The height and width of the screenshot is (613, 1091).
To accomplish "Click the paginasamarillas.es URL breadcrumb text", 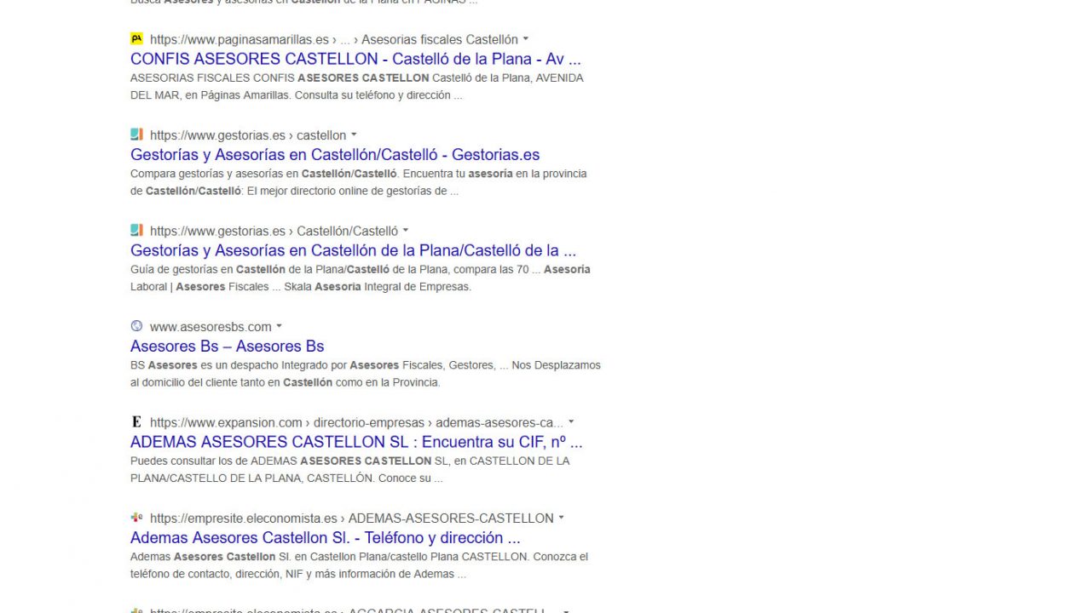I will tap(239, 39).
